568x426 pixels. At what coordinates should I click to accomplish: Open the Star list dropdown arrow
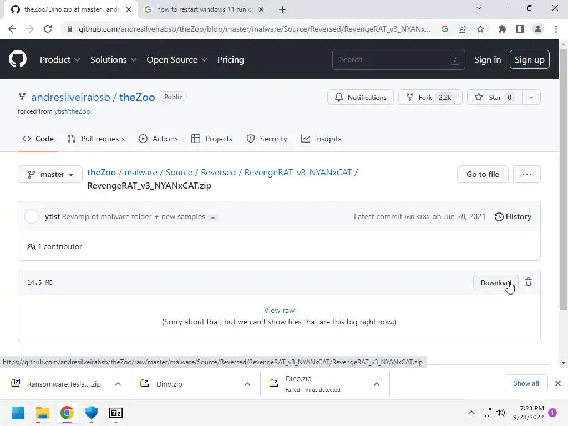click(531, 98)
